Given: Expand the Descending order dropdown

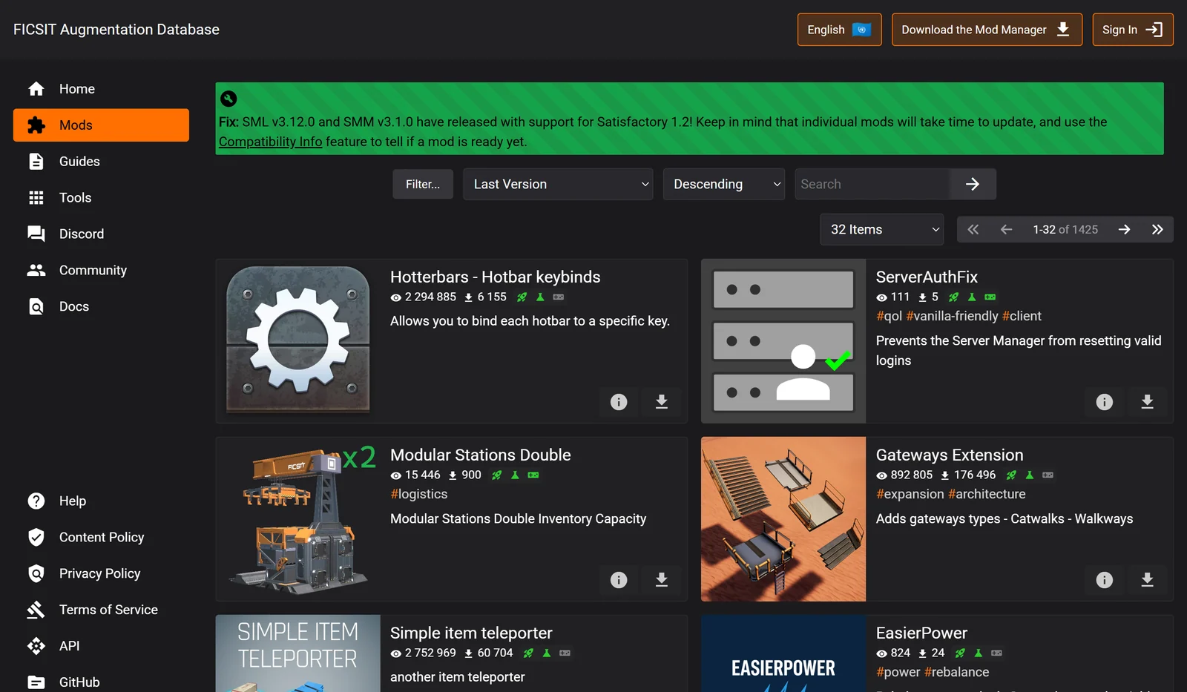Looking at the screenshot, I should [724, 184].
